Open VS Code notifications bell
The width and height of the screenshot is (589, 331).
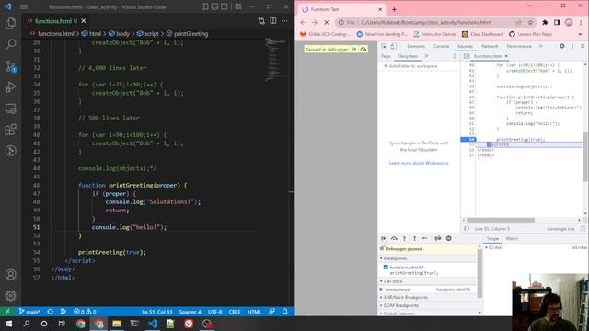pyautogui.click(x=285, y=312)
